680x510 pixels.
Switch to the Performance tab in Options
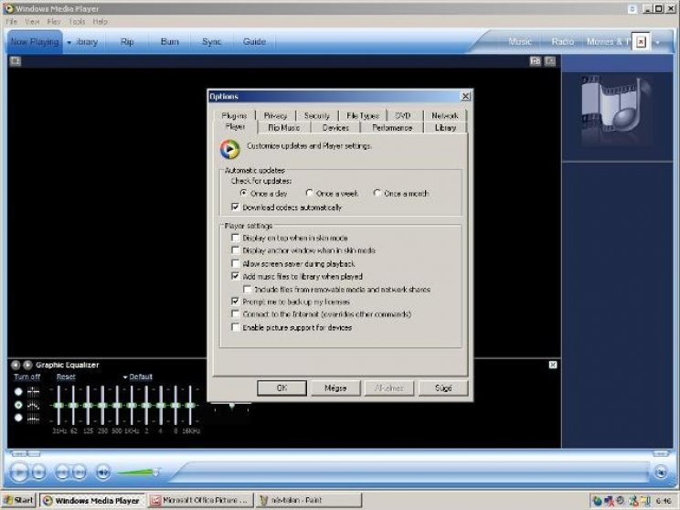pyautogui.click(x=392, y=128)
